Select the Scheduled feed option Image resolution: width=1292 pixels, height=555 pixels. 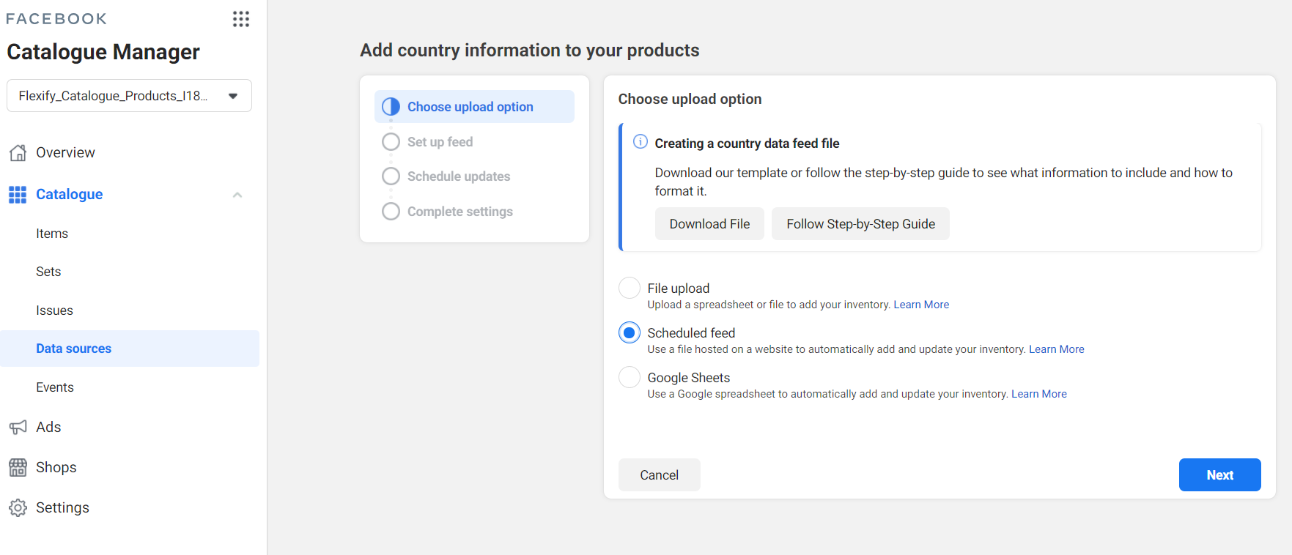(629, 332)
